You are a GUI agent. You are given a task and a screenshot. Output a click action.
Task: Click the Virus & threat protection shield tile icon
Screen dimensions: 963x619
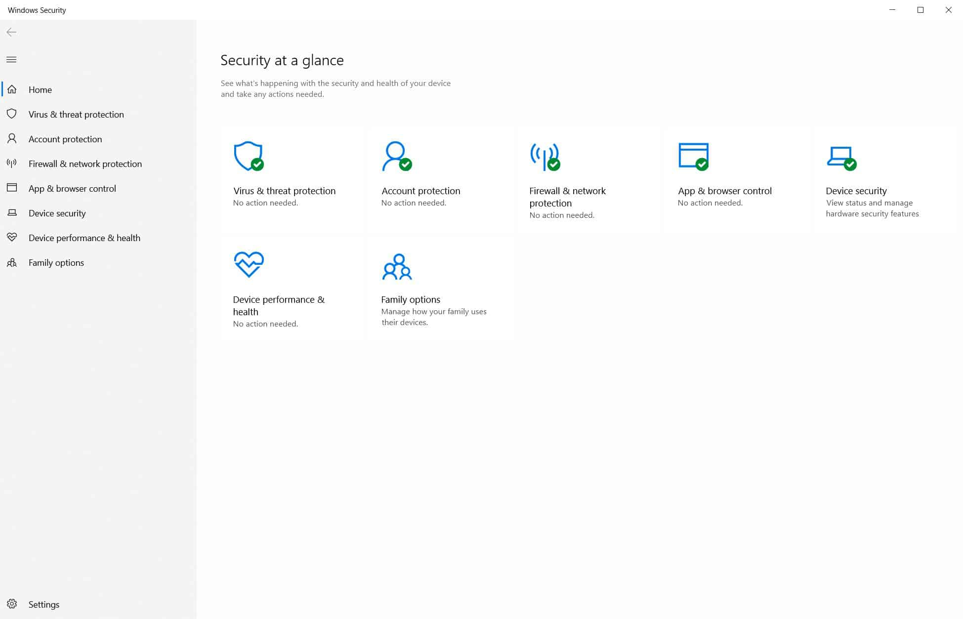click(x=248, y=156)
